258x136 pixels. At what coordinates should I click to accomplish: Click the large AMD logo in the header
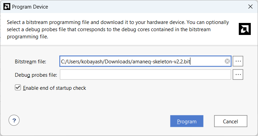[x=245, y=29]
